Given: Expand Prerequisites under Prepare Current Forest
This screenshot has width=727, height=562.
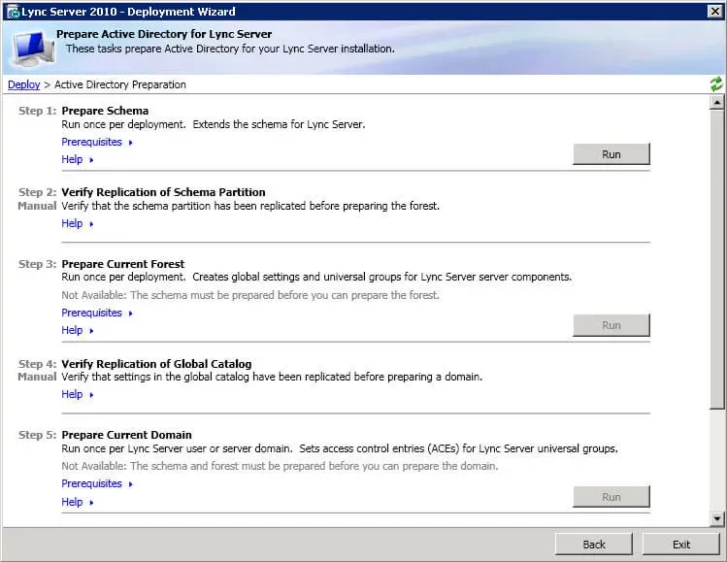Looking at the screenshot, I should [x=97, y=313].
